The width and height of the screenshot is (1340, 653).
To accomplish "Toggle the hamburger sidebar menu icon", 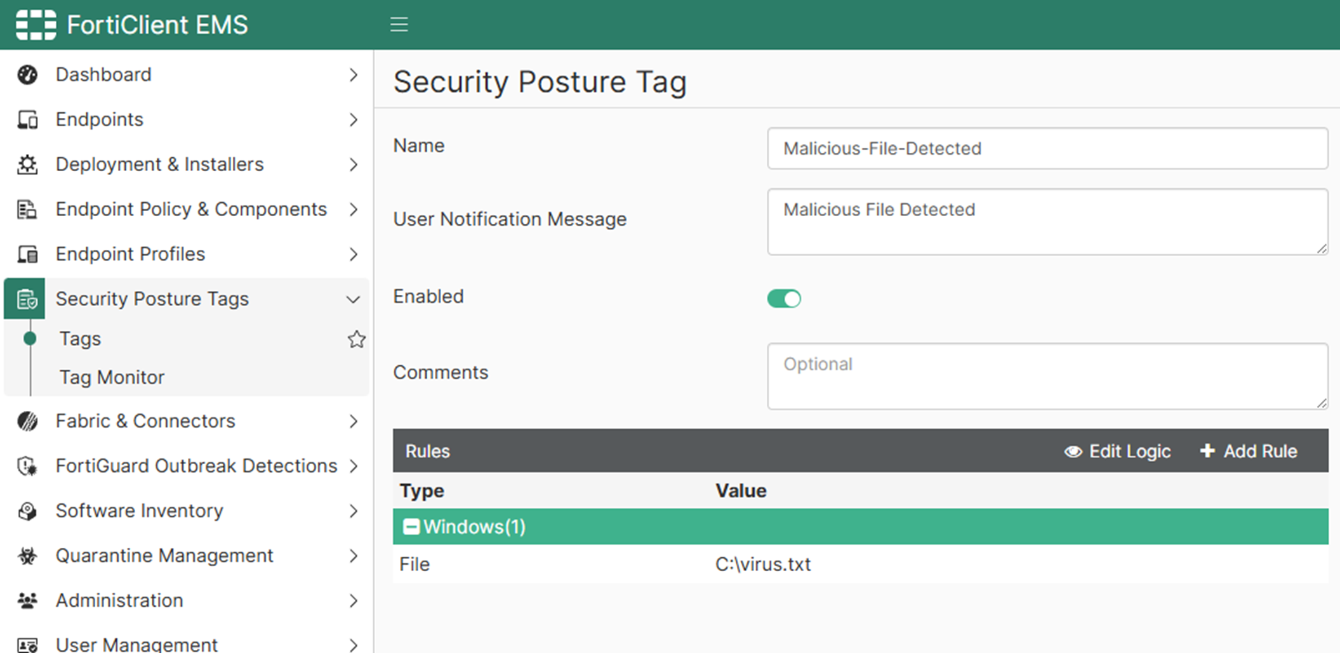I will point(399,25).
